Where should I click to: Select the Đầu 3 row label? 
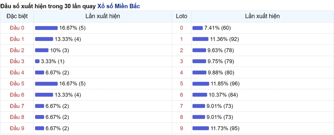tap(17, 61)
